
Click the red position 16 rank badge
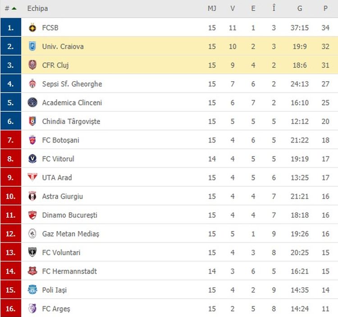(x=11, y=309)
